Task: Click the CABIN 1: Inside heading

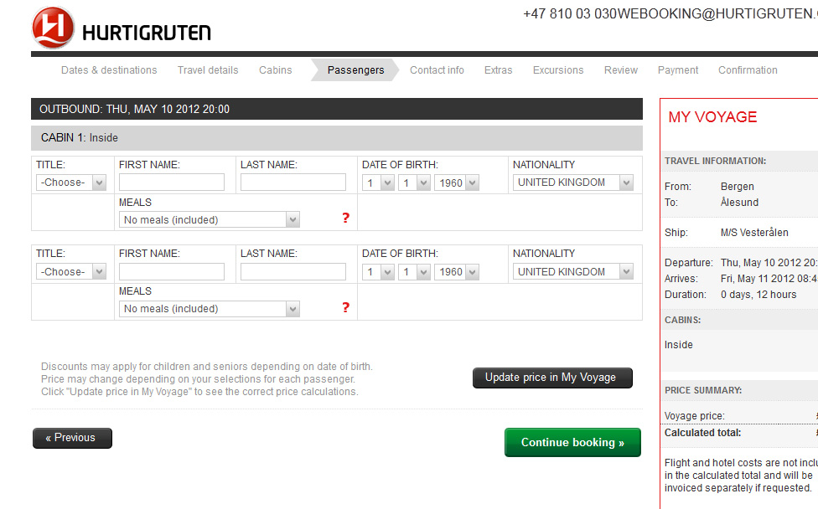Action: 336,137
